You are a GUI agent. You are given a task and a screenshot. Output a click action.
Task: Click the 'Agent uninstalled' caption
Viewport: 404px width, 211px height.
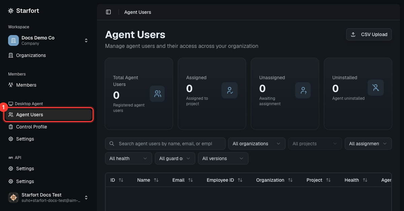point(348,98)
